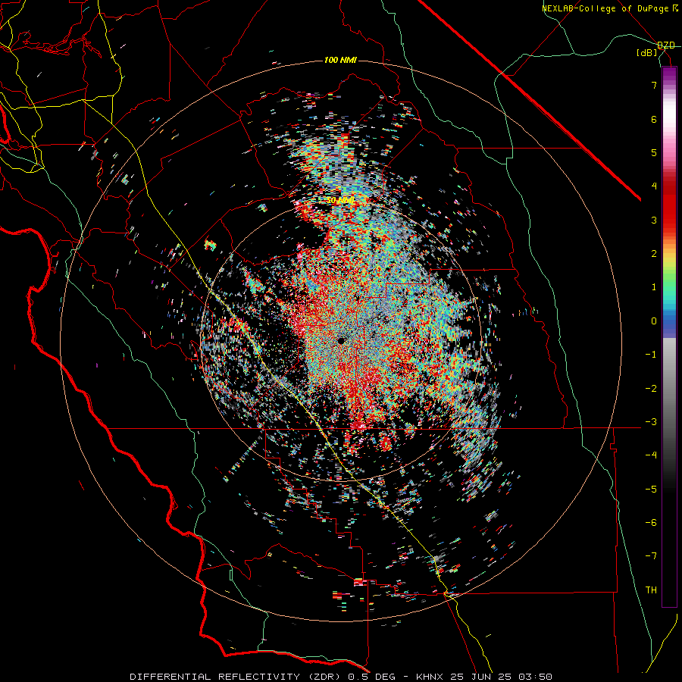Screen dimensions: 682x682
Task: Click the 0 value on the dB scale
Action: pos(654,321)
